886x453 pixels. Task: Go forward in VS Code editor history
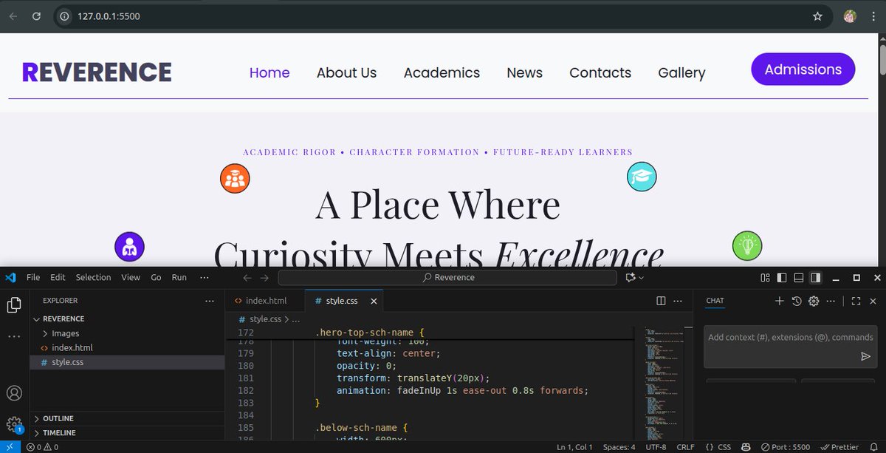264,278
